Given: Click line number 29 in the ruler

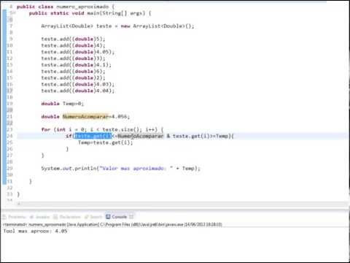Looking at the screenshot, I should (x=9, y=168).
